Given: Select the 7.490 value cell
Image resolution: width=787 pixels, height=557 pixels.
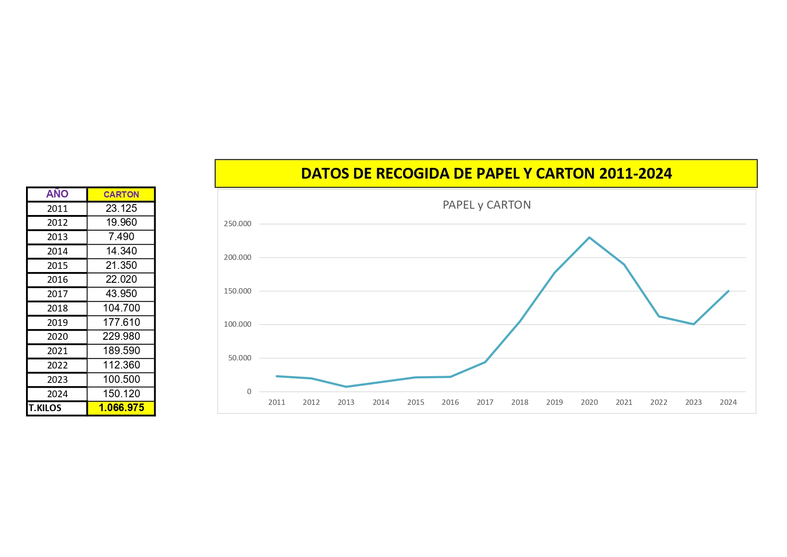Looking at the screenshot, I should 121,237.
